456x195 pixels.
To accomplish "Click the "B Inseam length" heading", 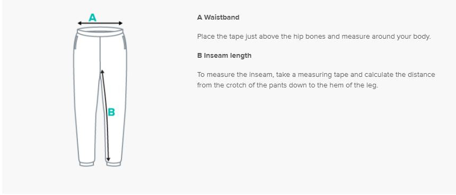I will [x=224, y=56].
